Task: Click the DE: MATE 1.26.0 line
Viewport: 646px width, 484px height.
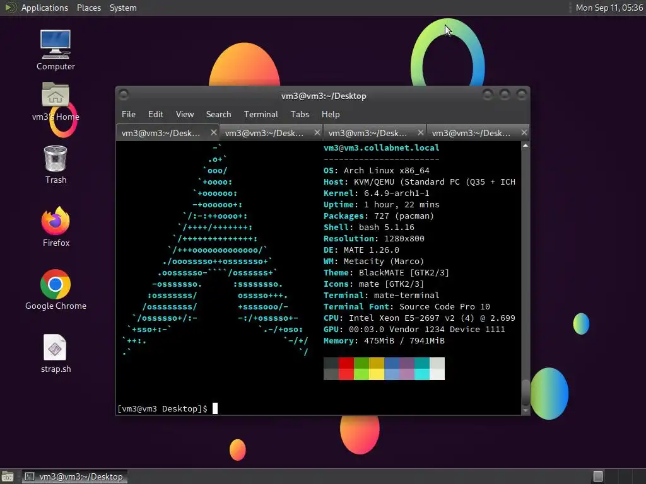Action: 361,250
